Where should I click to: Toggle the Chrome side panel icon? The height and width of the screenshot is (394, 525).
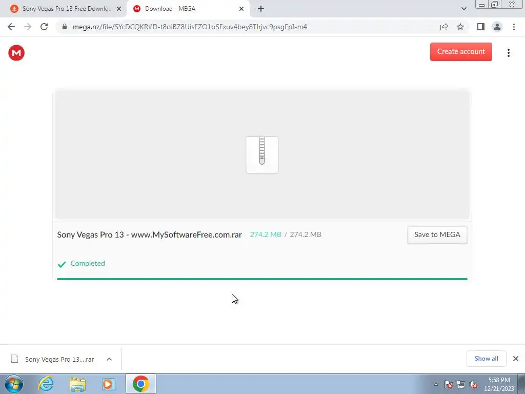tap(481, 27)
